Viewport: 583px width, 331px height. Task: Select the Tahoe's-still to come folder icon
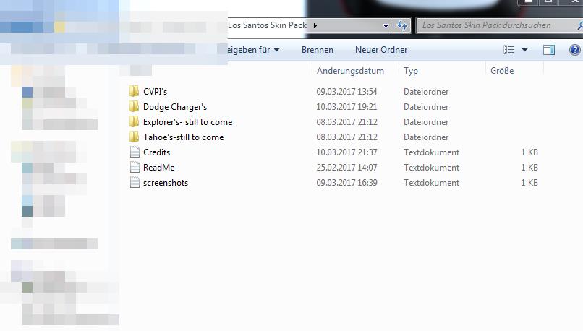[135, 137]
